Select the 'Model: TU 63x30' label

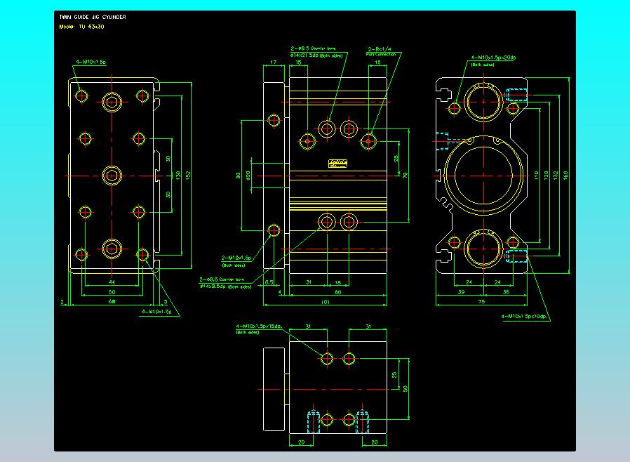coord(81,27)
